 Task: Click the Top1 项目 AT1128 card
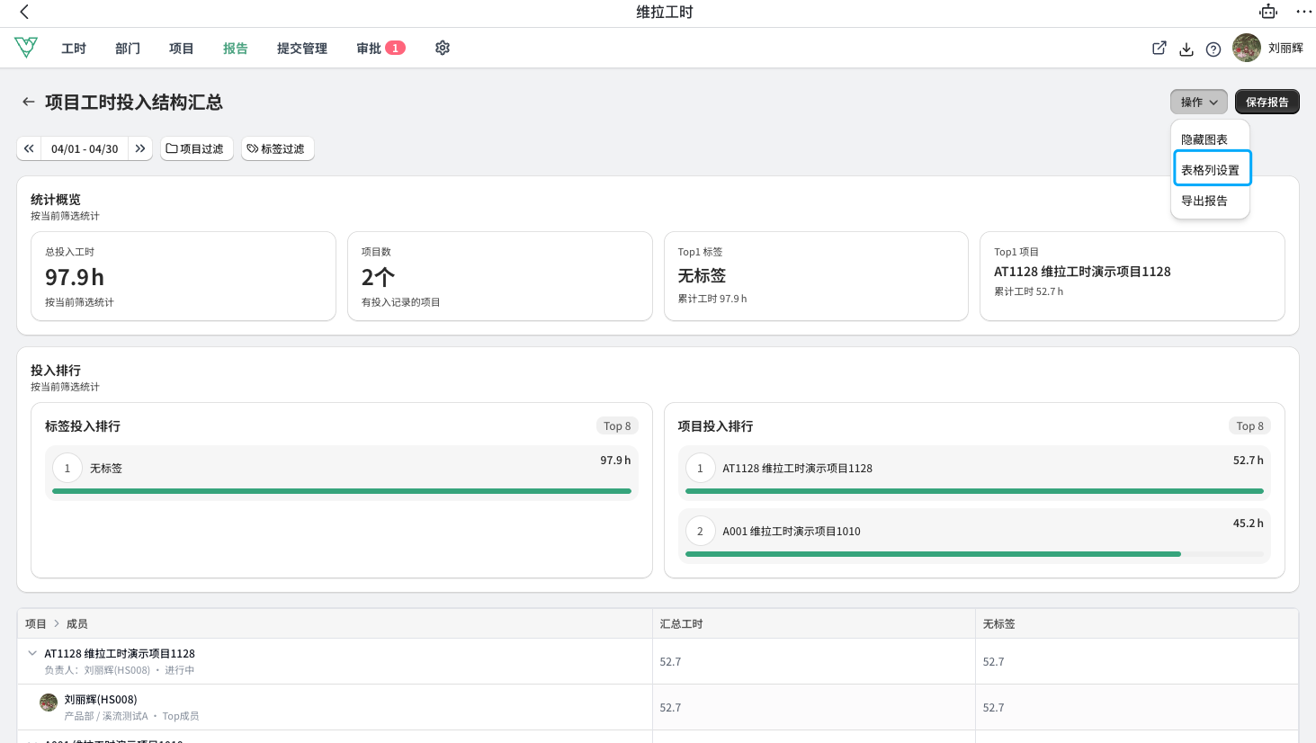point(1132,276)
